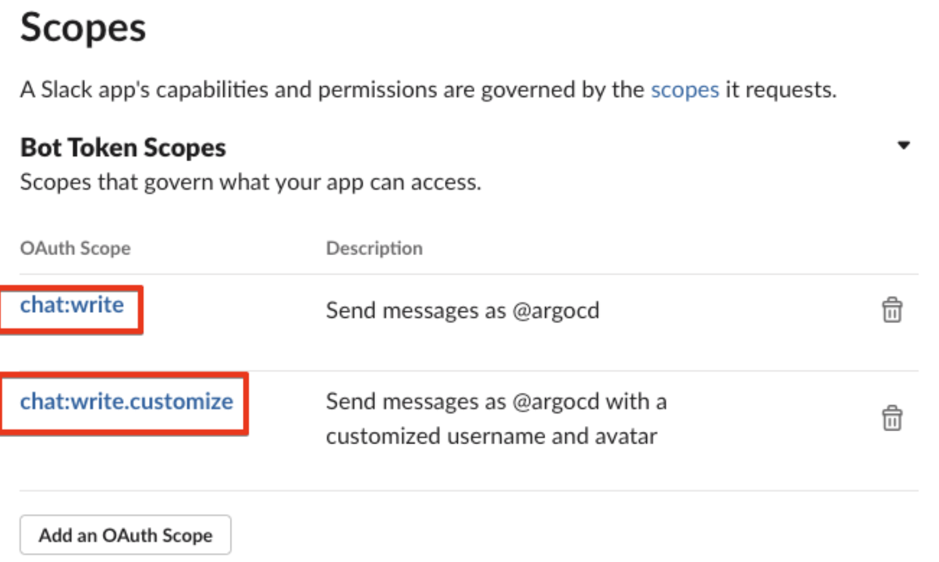This screenshot has height=562, width=939.
Task: Delete the chat:write scope via trash icon
Action: [892, 309]
